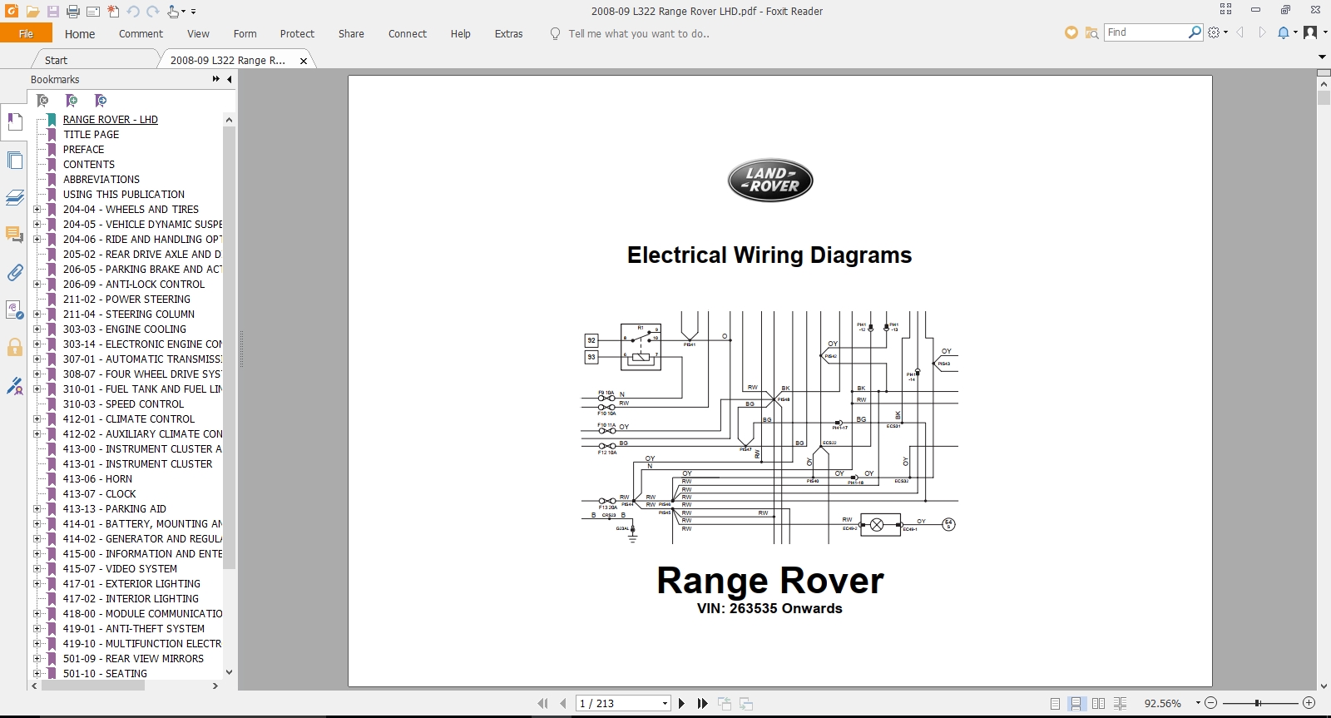Open the Pages thumbnails panel in the sidebar

point(14,160)
